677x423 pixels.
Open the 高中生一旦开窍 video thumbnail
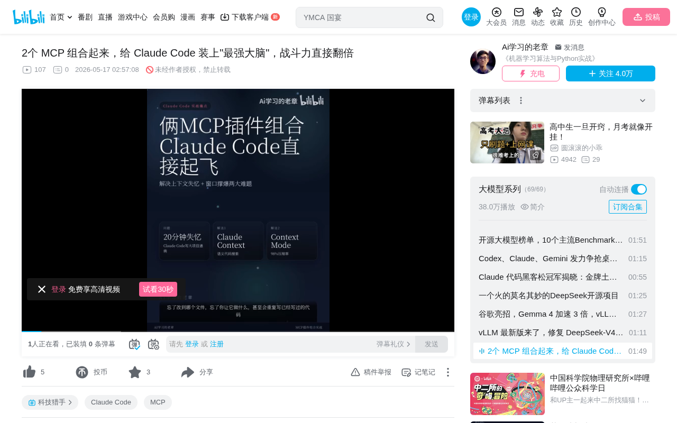507,142
